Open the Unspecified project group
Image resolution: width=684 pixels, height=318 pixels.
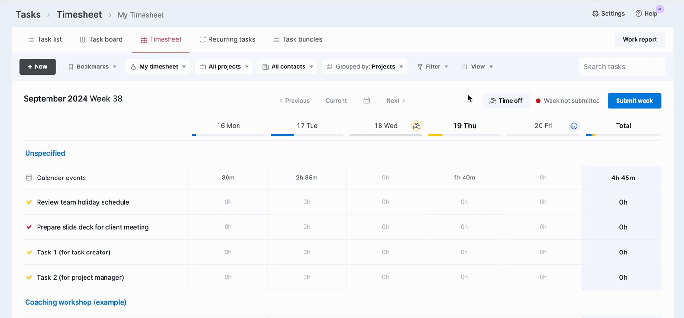[45, 153]
